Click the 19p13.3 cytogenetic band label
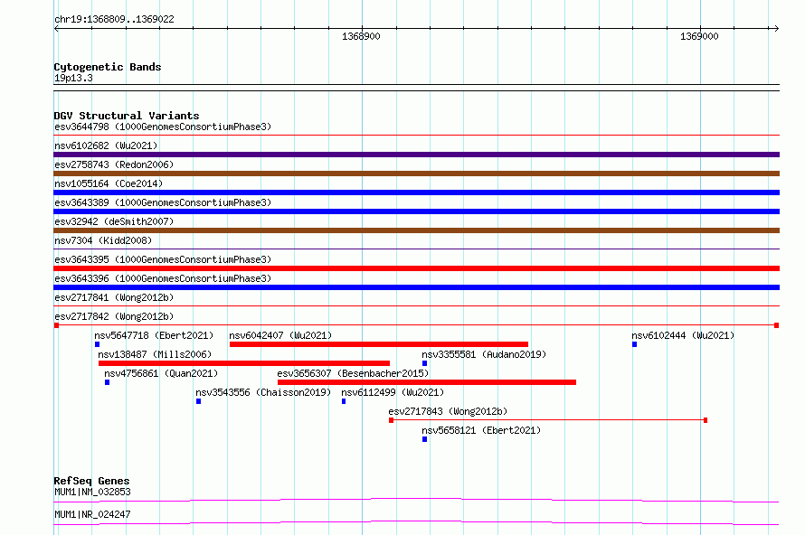Image resolution: width=805 pixels, height=535 pixels. tap(73, 78)
